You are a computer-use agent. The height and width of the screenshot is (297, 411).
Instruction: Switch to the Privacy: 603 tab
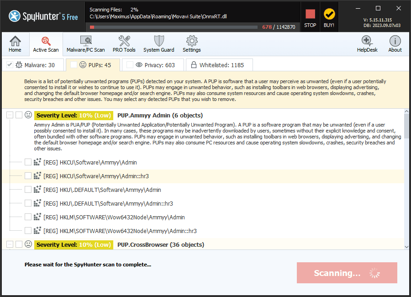pyautogui.click(x=153, y=65)
